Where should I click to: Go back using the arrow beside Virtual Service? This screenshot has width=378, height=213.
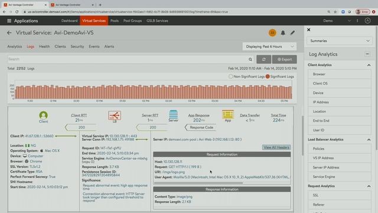coord(9,33)
